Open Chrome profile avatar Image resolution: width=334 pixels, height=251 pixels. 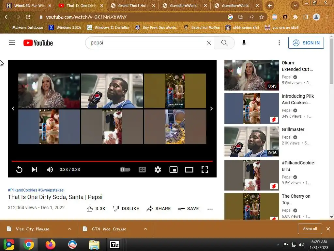point(316,17)
